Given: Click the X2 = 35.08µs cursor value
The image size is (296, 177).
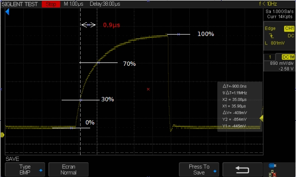Looking at the screenshot, I should [234, 99].
